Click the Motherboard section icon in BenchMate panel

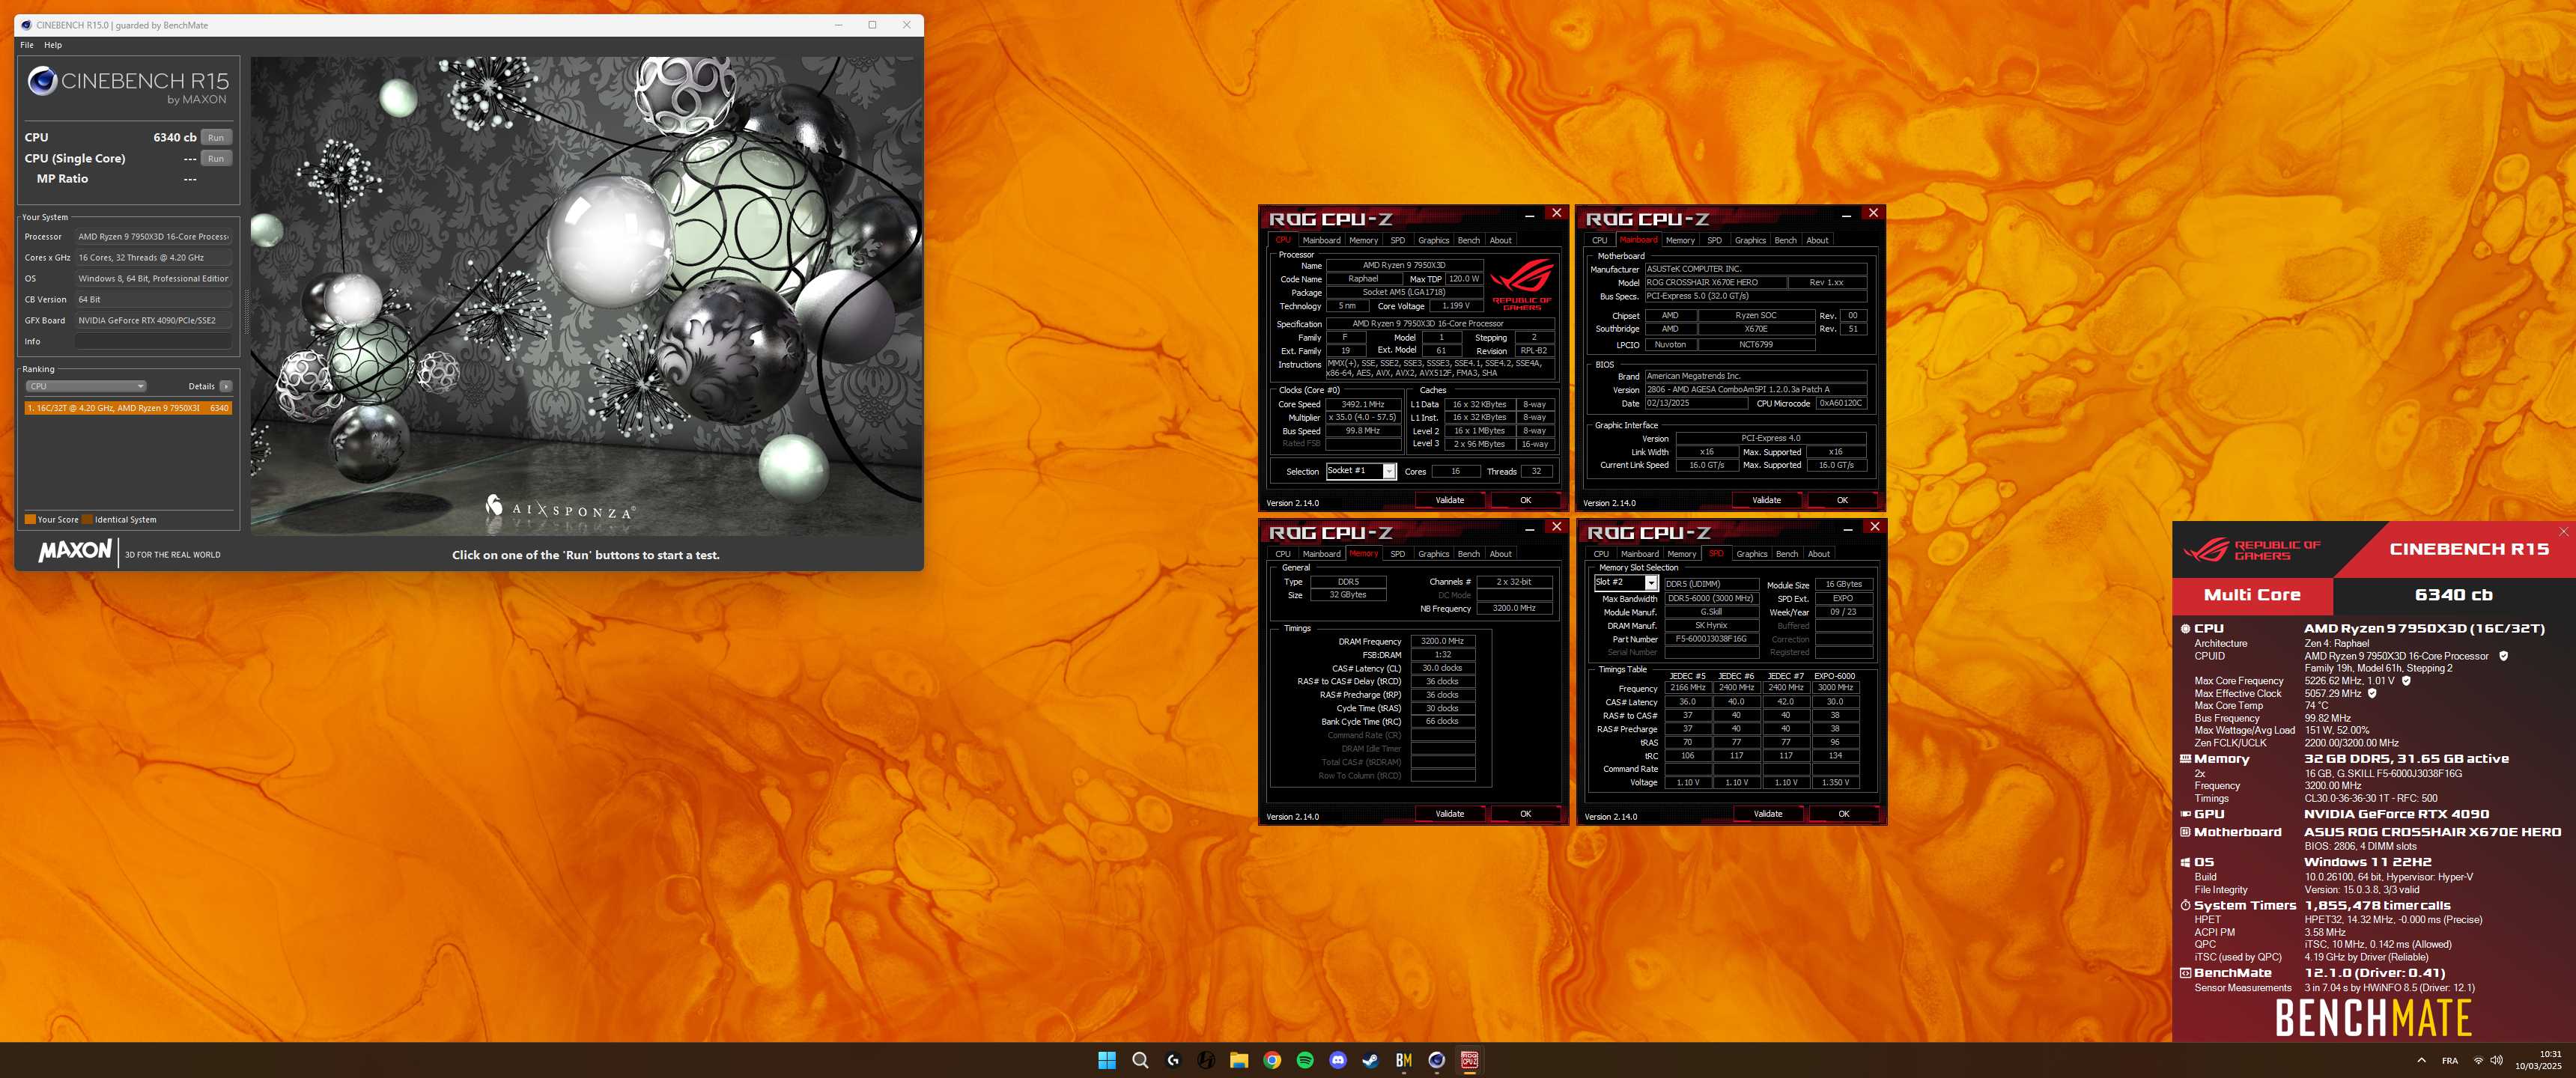(x=2185, y=832)
